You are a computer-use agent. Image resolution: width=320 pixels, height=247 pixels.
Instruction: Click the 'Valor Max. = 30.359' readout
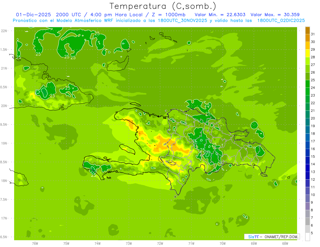tap(275, 15)
